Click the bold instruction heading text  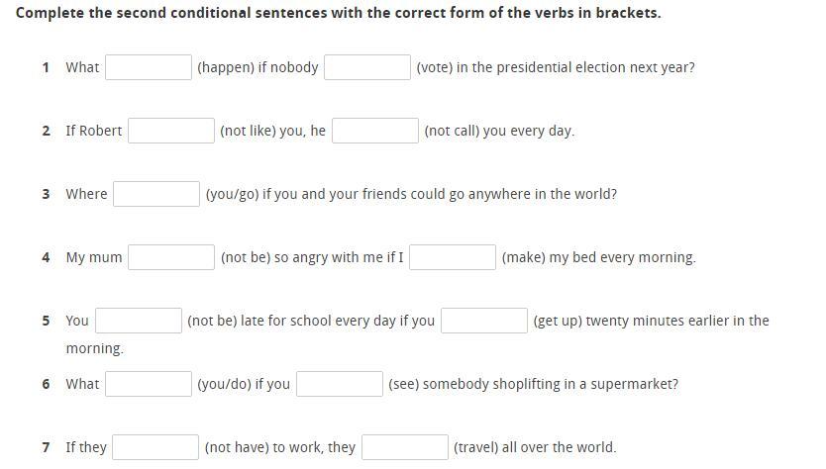point(339,13)
